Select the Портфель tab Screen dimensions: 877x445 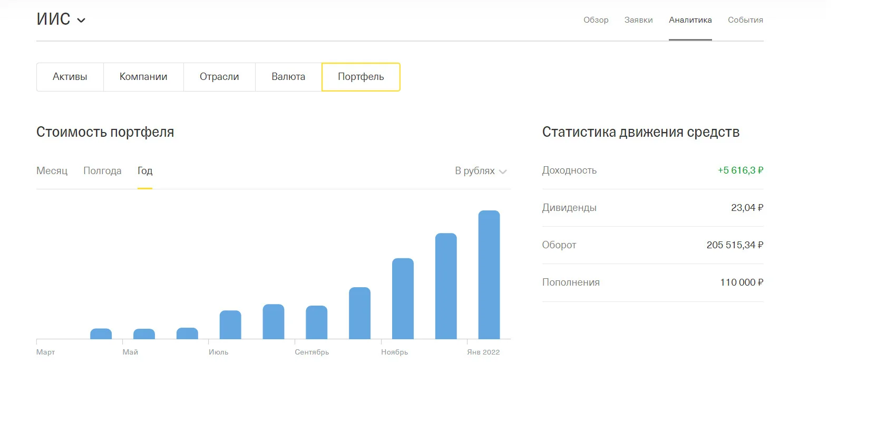361,77
